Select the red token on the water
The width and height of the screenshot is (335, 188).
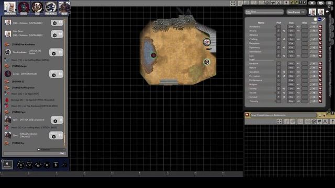pyautogui.click(x=153, y=55)
